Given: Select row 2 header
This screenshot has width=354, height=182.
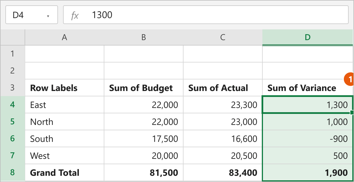Looking at the screenshot, I should click(12, 71).
